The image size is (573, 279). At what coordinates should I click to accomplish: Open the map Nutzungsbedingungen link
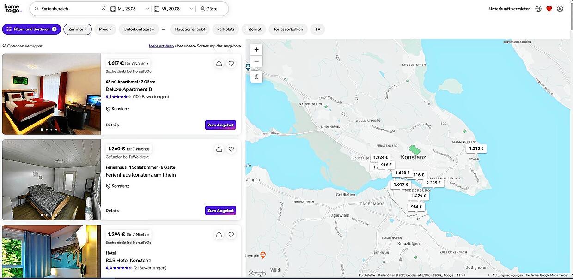click(507, 275)
